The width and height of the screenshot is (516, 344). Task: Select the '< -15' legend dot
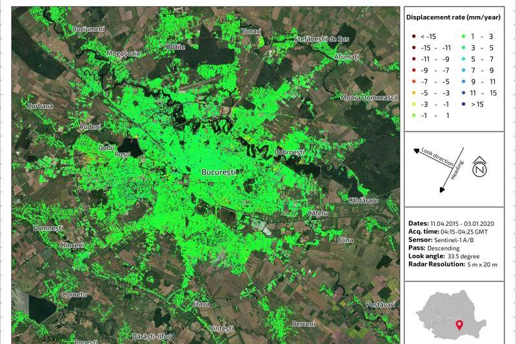[x=412, y=36]
